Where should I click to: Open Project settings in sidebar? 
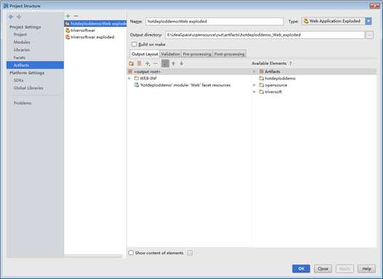tap(20, 34)
